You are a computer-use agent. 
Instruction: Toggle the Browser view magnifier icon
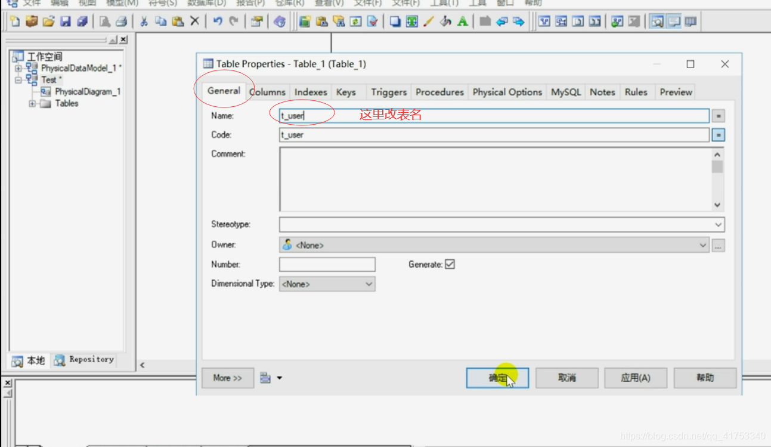pos(657,21)
